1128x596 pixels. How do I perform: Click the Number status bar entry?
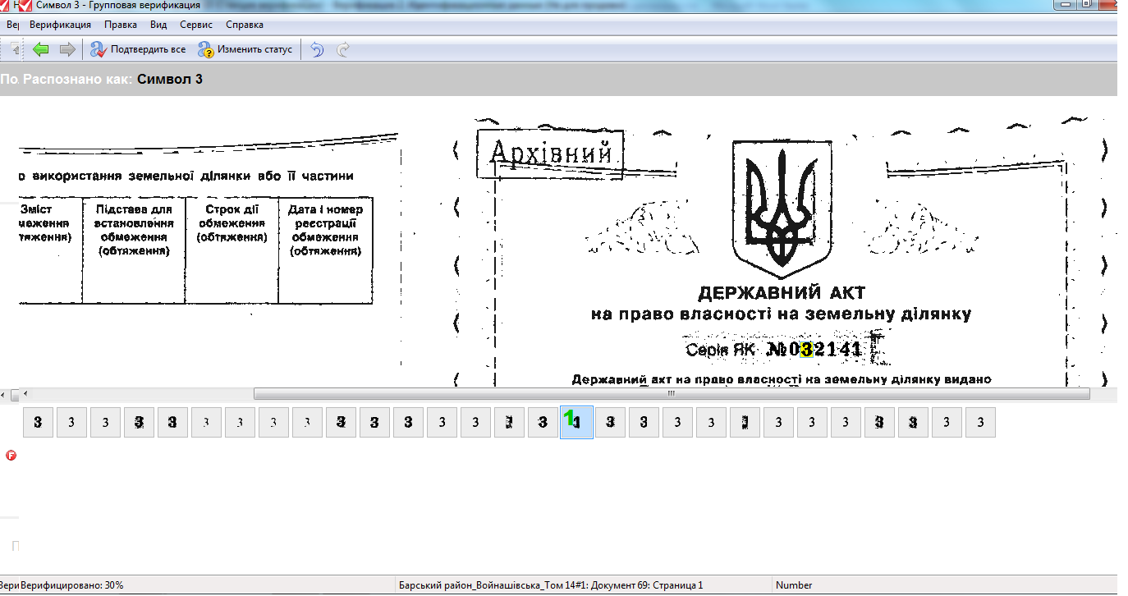(794, 585)
